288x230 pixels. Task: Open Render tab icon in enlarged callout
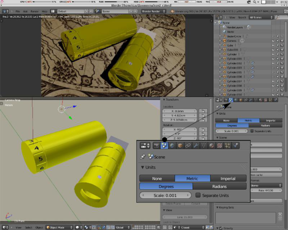(156, 146)
